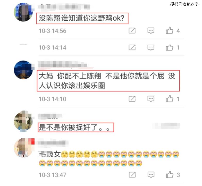Reply to the 13:47 comment
Viewport: 202px width, 186px height.
click(x=151, y=175)
